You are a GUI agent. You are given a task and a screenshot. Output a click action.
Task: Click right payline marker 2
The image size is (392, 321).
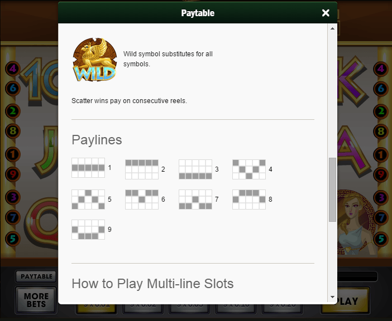(x=381, y=111)
